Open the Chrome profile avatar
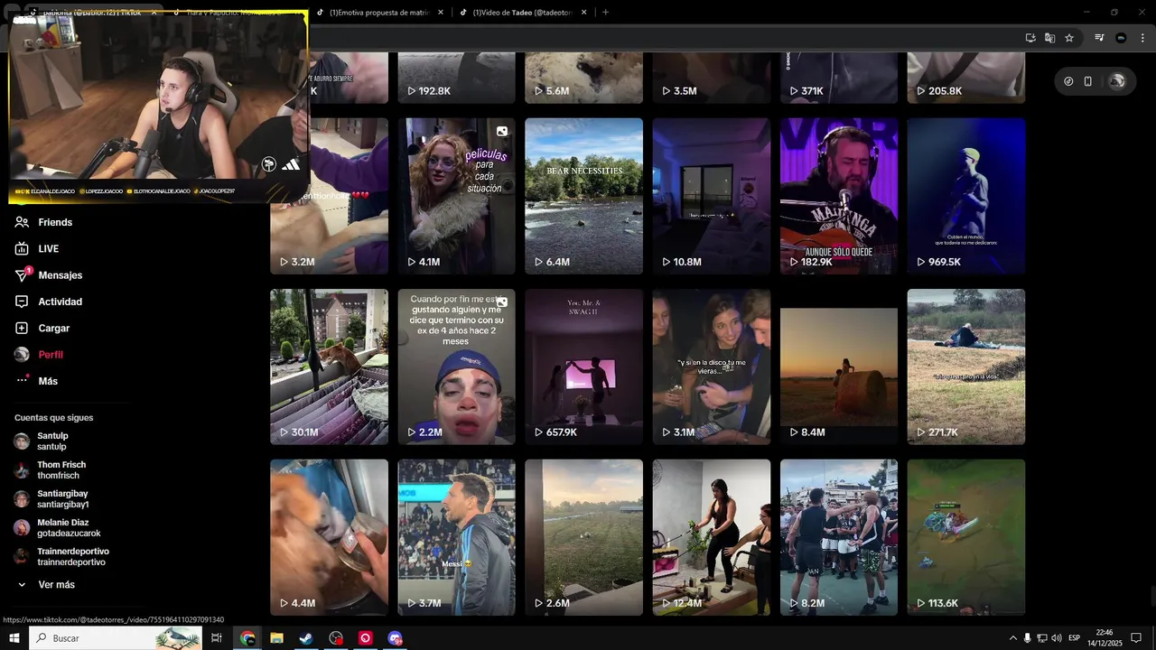Image resolution: width=1156 pixels, height=650 pixels. tap(1121, 38)
